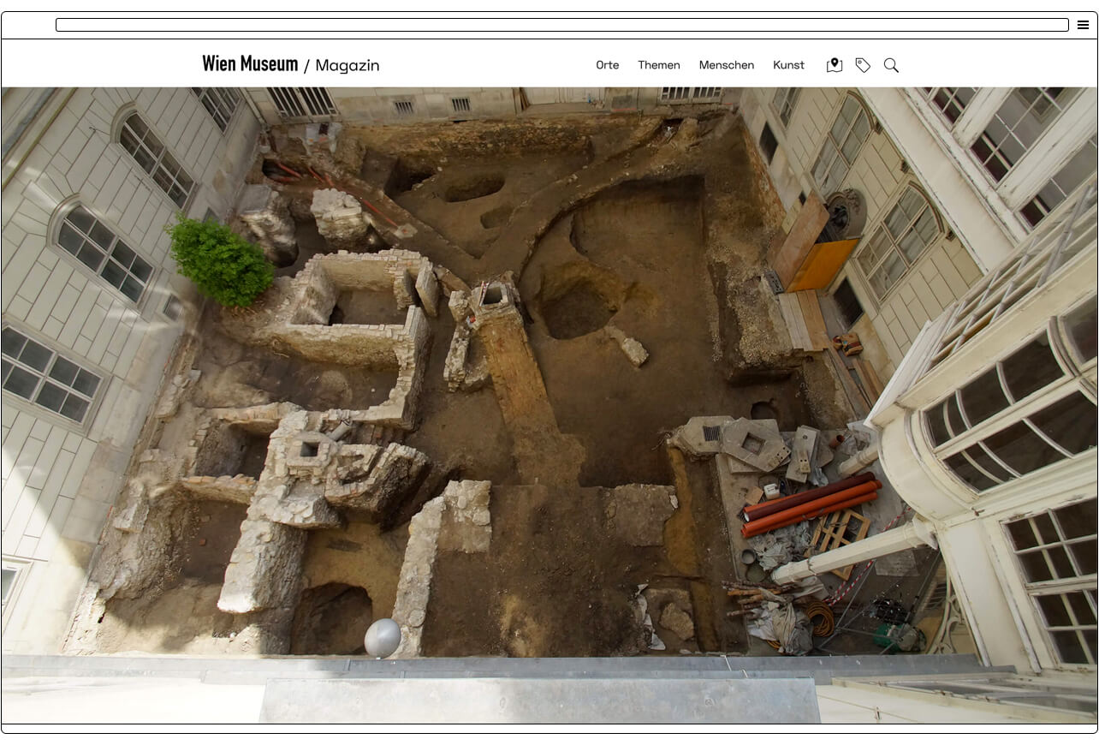This screenshot has height=745, width=1099.
Task: Open the map location icon
Action: point(835,65)
